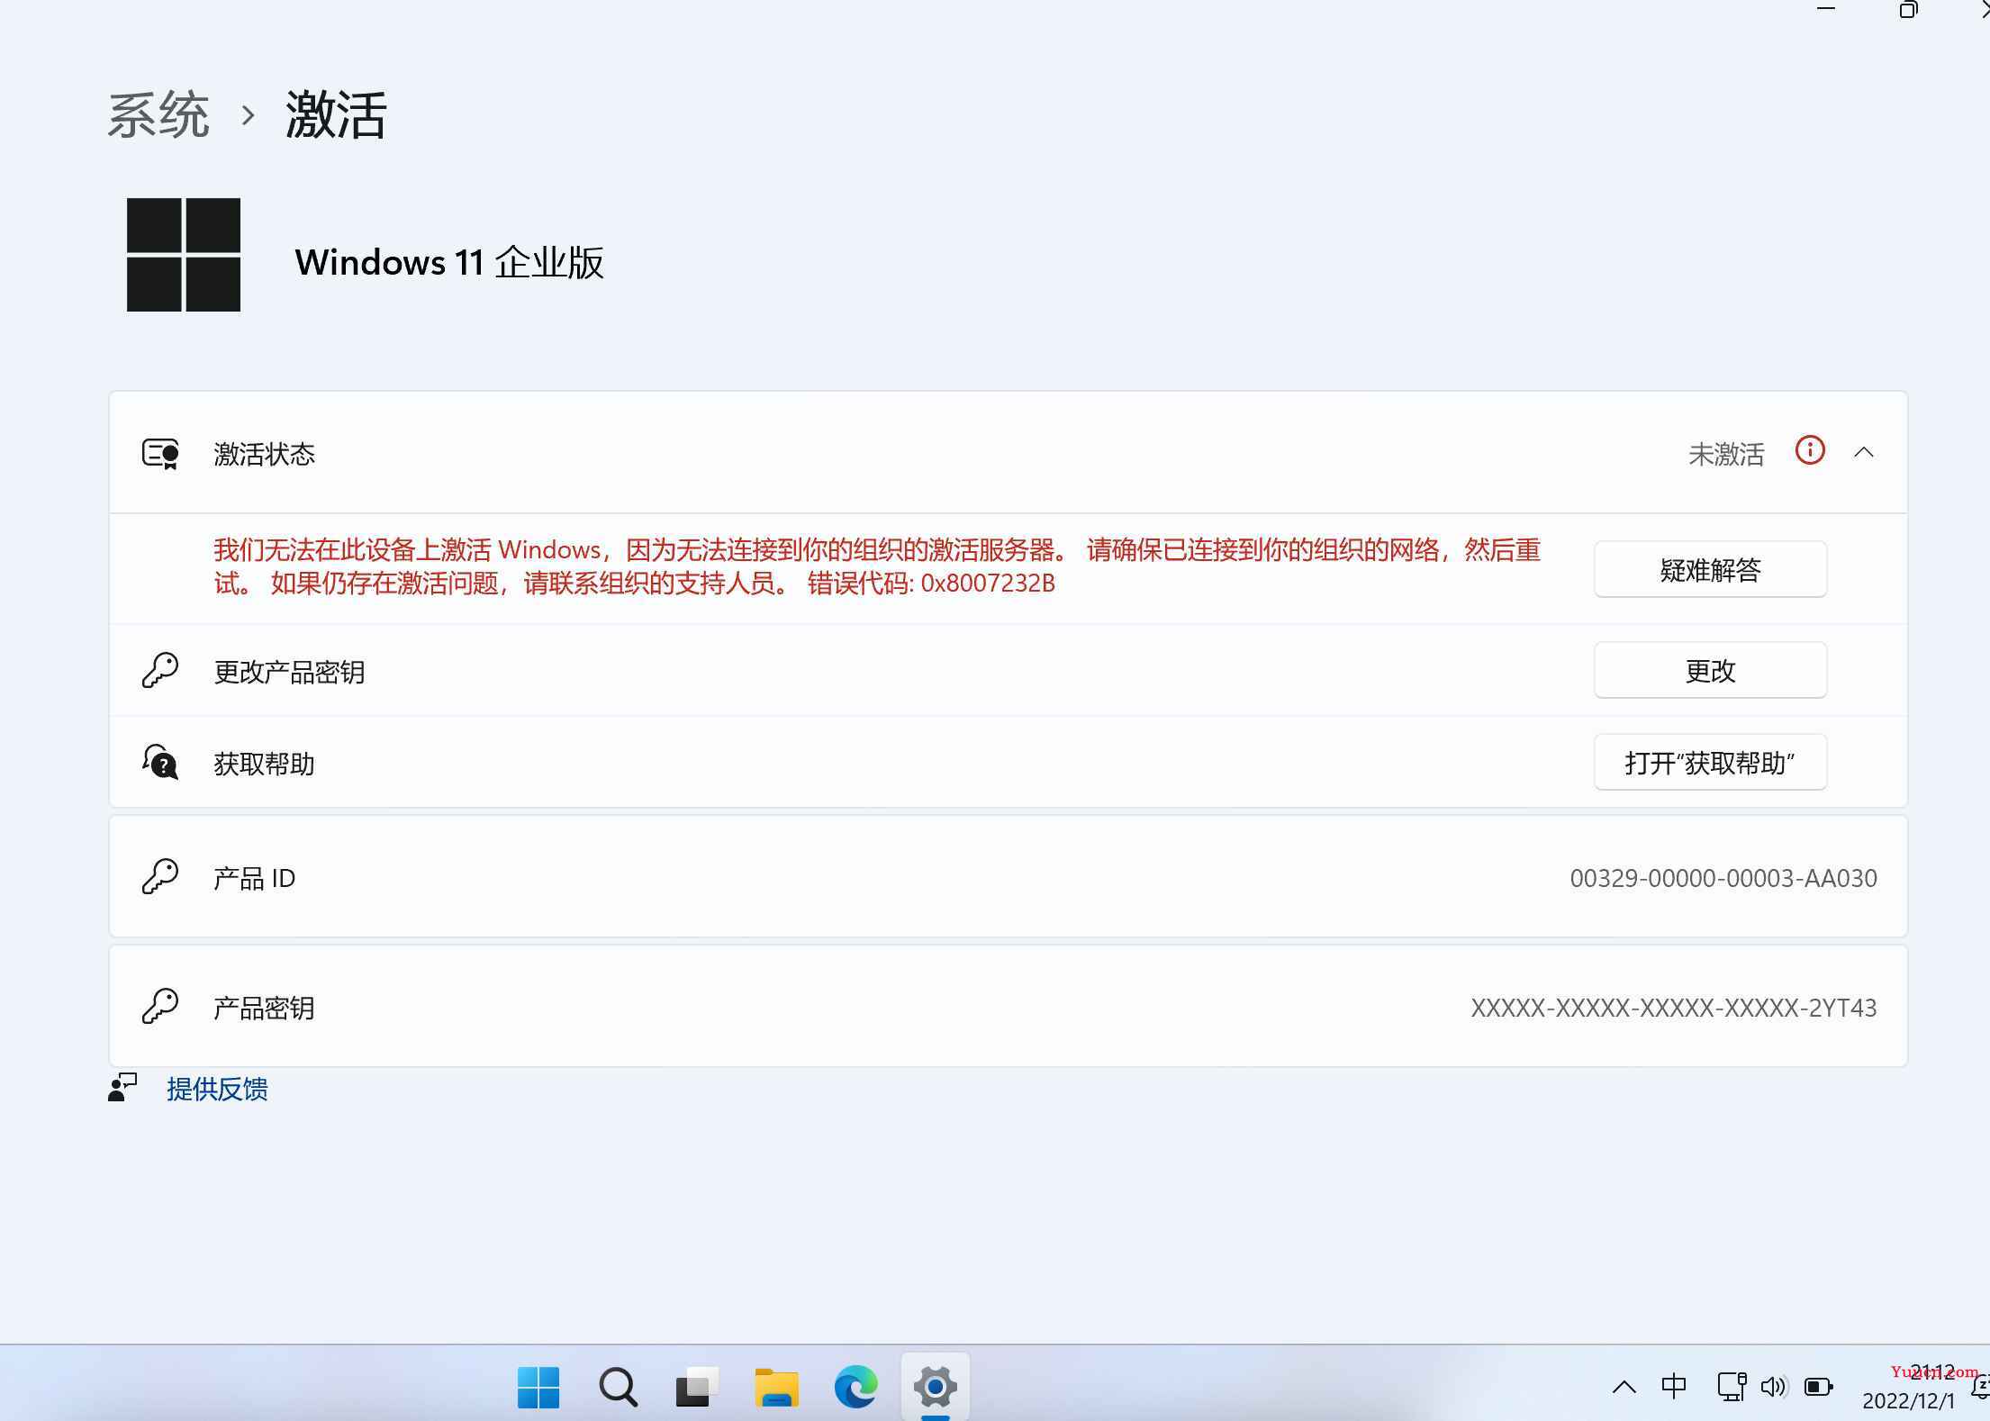This screenshot has width=1990, height=1421.
Task: Open taskbar Search
Action: tap(618, 1387)
